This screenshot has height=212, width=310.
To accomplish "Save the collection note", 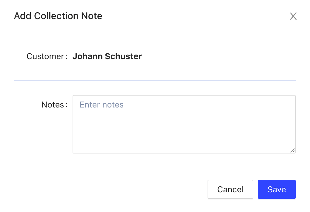I will pyautogui.click(x=277, y=189).
